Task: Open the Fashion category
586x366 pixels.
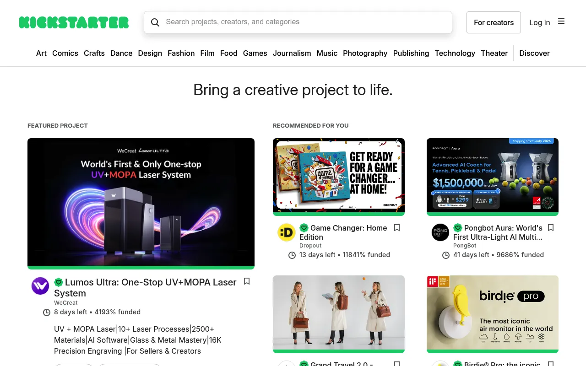Action: (x=181, y=53)
